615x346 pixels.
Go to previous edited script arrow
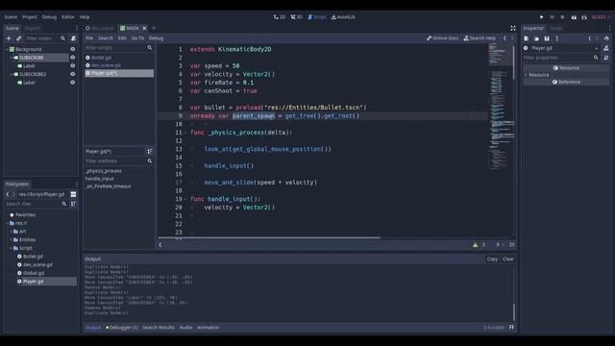[x=504, y=38]
